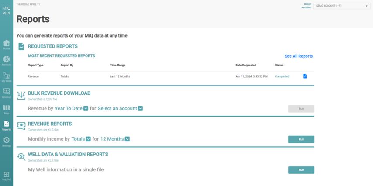The image size is (373, 186).
Task: Click the Bulk Revenue Download section icon
Action: pyautogui.click(x=21, y=96)
